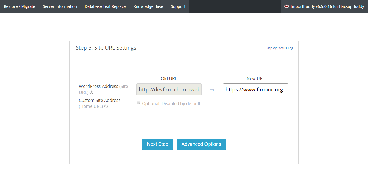Image resolution: width=368 pixels, height=176 pixels.
Task: Click the 'Optional. Disabled by default.' checkbox label
Action: pos(172,103)
